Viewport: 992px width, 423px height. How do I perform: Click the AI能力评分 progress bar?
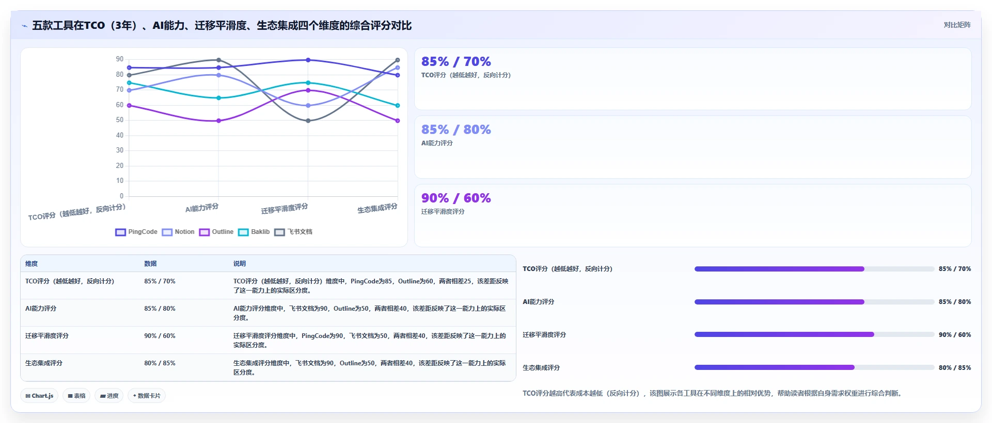[814, 302]
